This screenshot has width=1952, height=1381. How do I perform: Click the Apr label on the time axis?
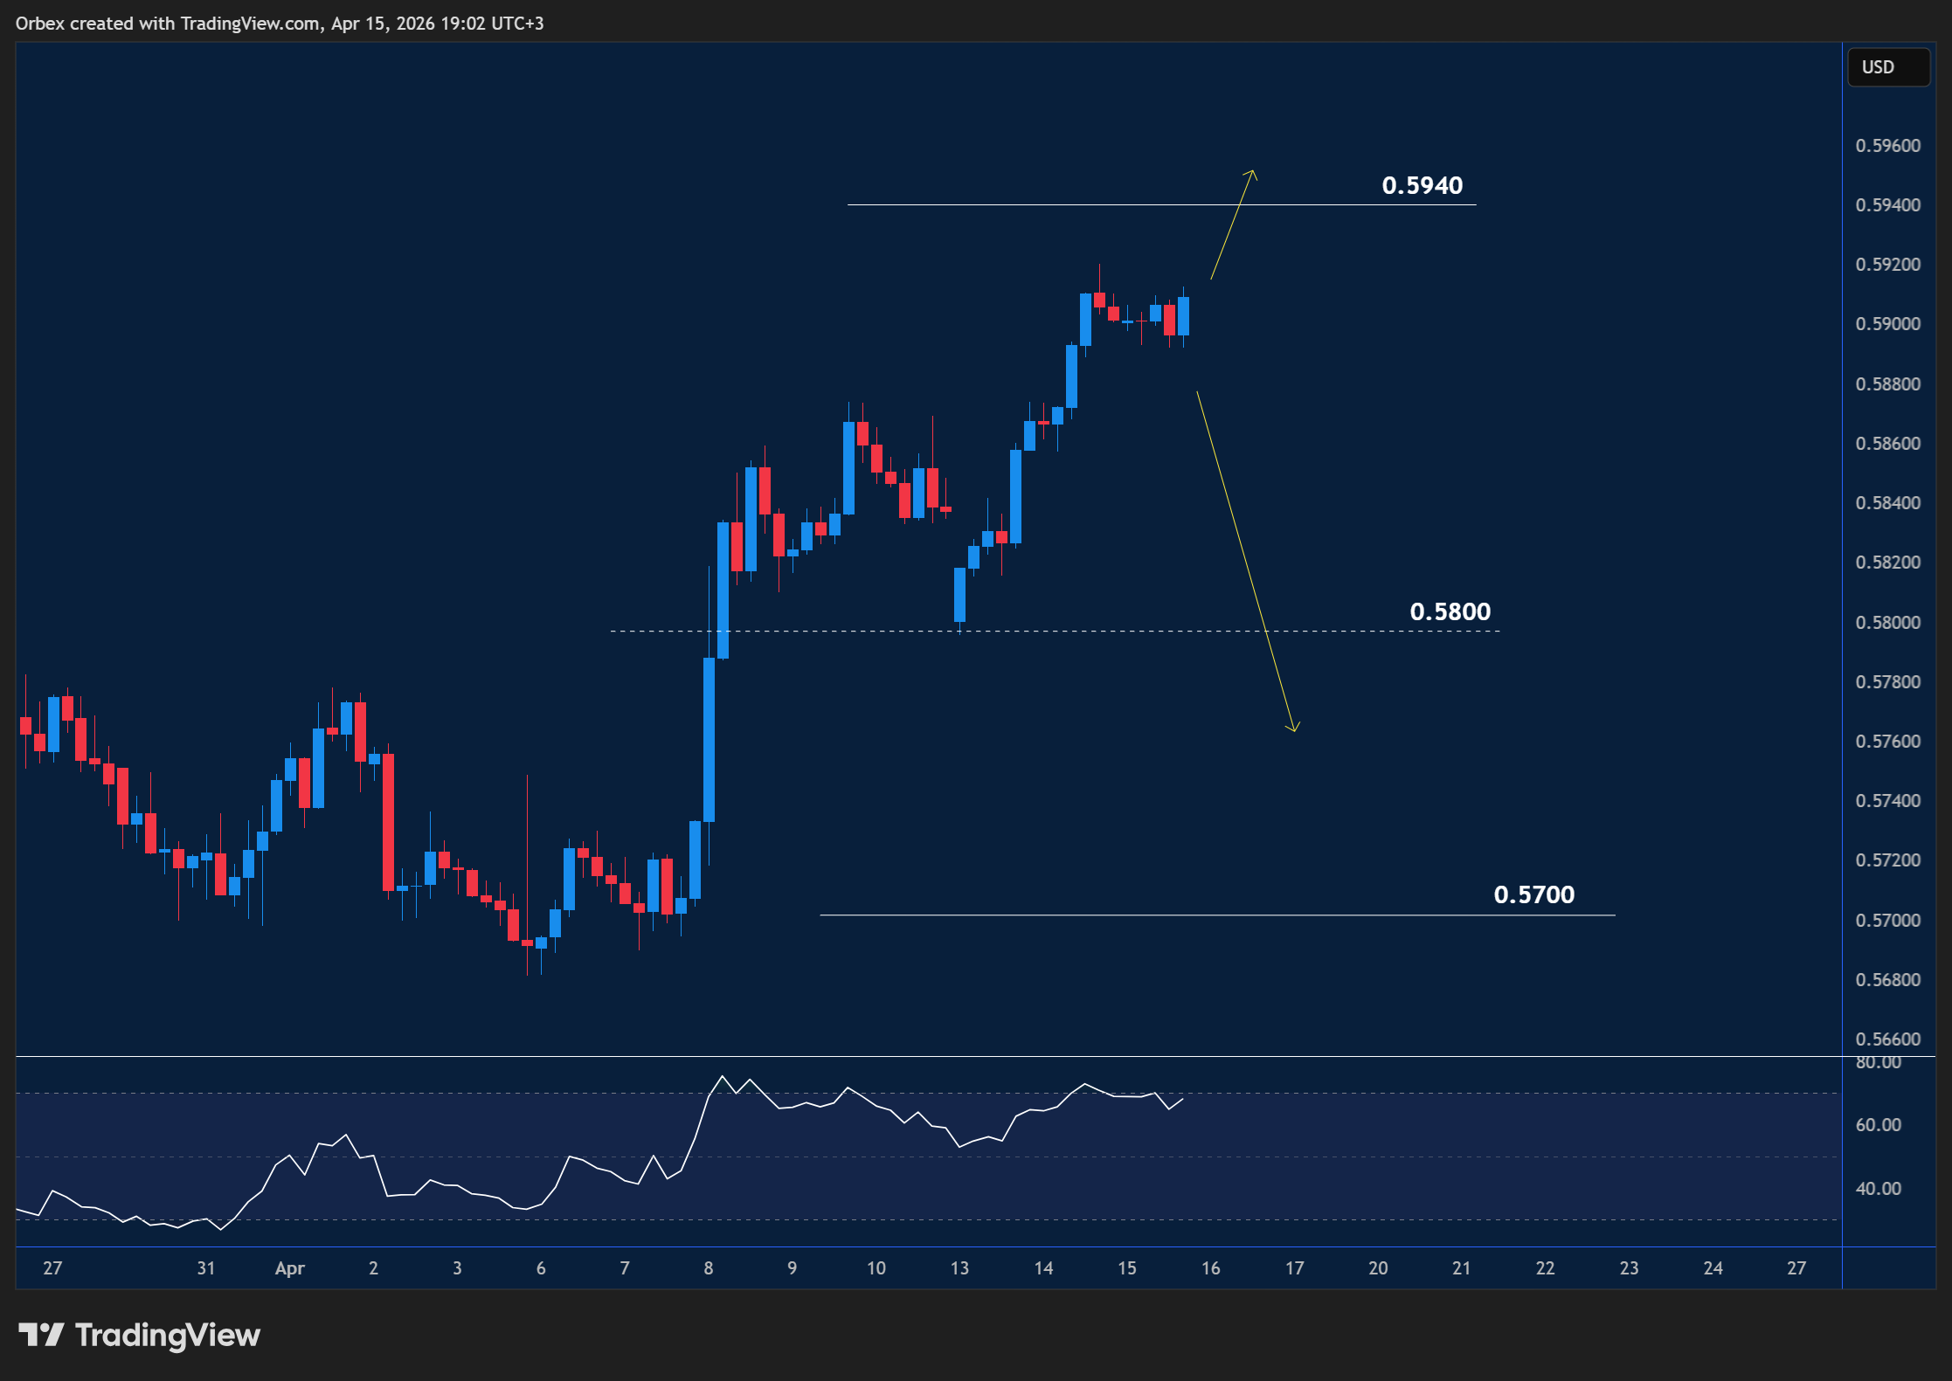[289, 1268]
